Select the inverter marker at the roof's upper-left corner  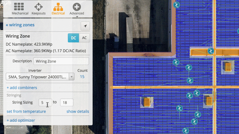(x=176, y=5)
